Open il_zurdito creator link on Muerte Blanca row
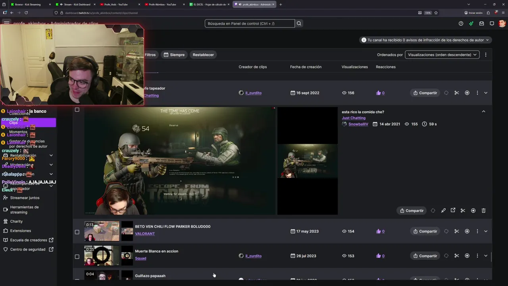 [253, 256]
